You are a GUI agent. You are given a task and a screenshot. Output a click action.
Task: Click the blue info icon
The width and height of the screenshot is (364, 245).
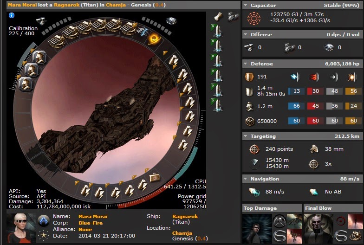[x=12, y=15]
